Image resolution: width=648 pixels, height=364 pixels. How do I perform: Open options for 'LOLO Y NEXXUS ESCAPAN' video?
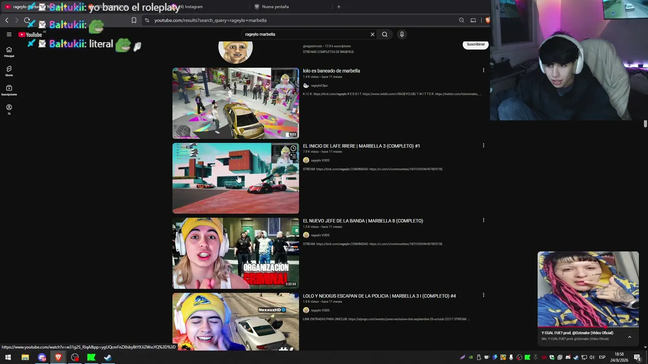point(483,295)
